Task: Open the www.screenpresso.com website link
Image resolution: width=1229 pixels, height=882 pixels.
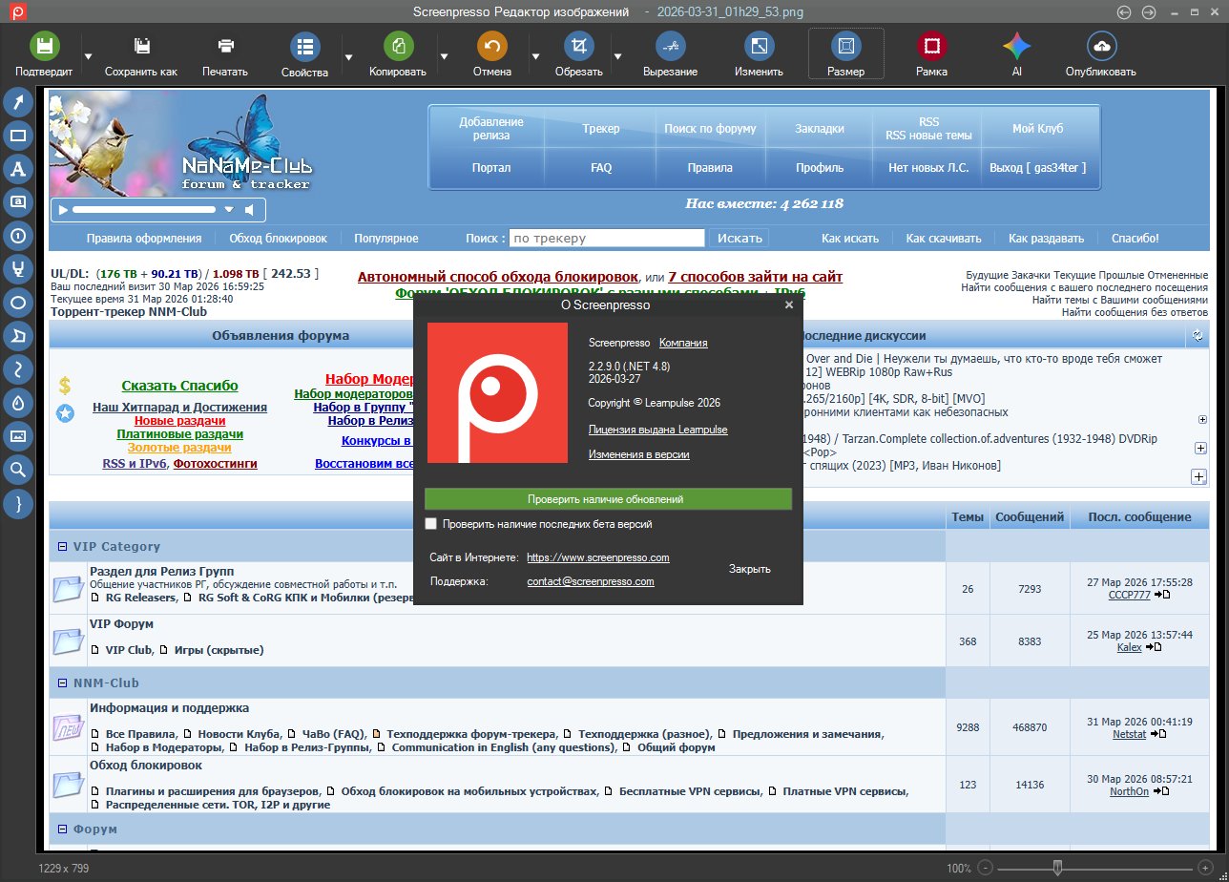Action: 597,557
